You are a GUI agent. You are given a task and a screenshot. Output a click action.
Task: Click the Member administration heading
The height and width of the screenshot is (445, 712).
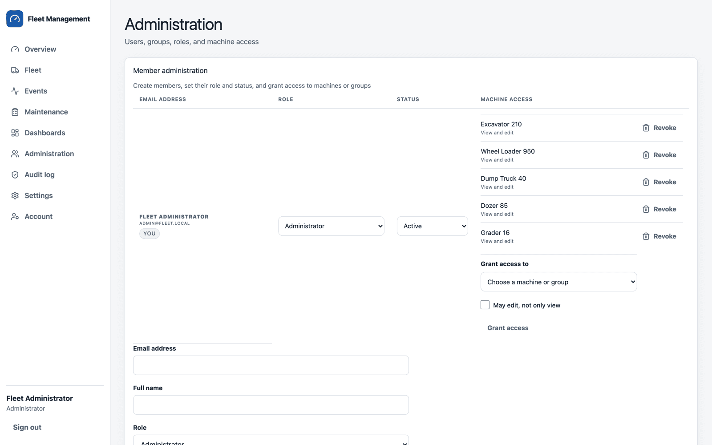tap(170, 71)
